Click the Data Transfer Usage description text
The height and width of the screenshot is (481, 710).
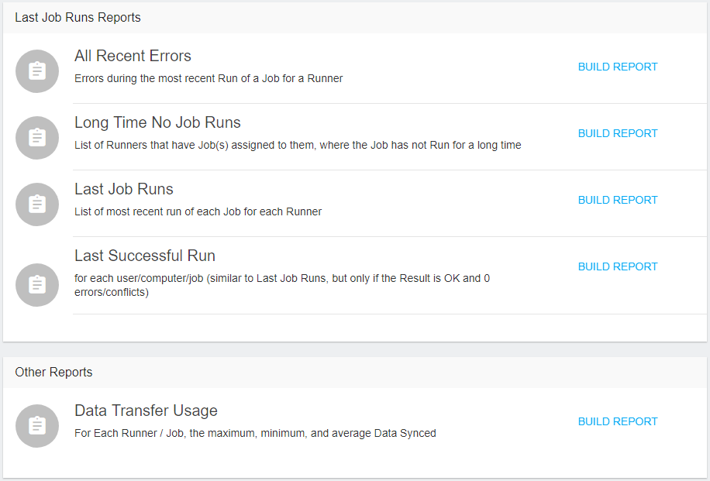pos(255,433)
